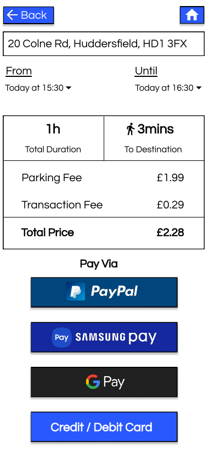Click the Samsung Pay rounded logo icon
Image resolution: width=209 pixels, height=452 pixels.
point(61,337)
